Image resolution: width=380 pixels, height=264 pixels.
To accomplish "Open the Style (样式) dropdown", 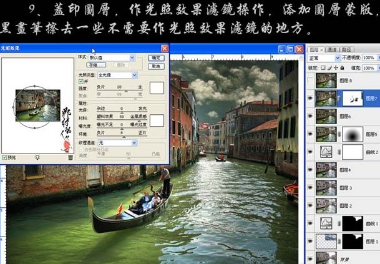I will coord(132,57).
